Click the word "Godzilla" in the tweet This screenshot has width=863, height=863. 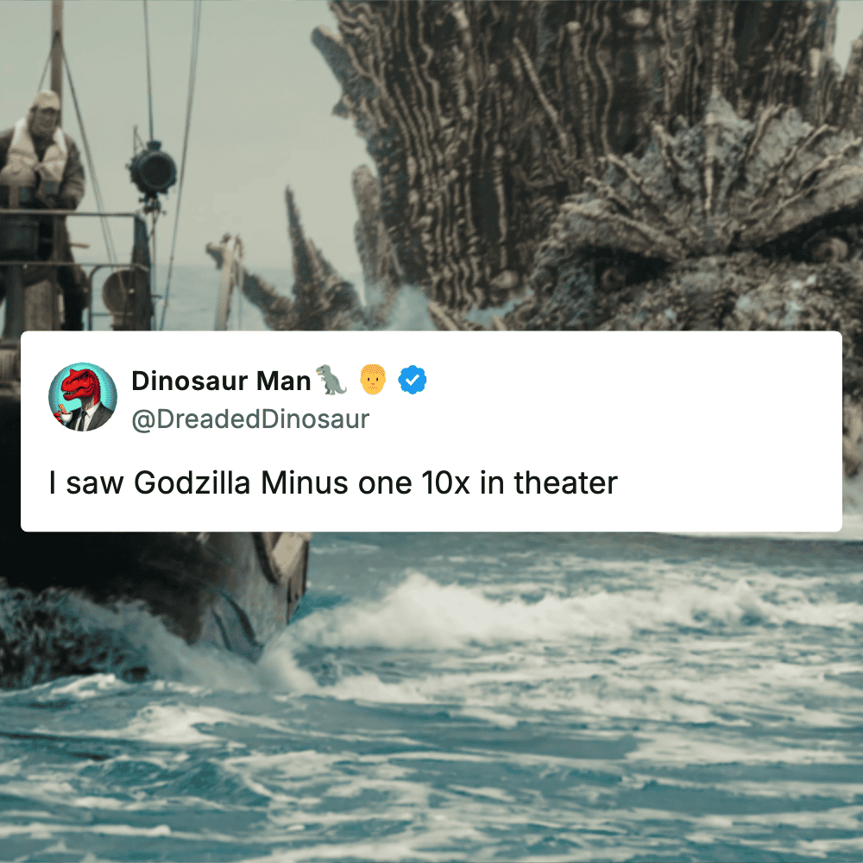[x=192, y=482]
